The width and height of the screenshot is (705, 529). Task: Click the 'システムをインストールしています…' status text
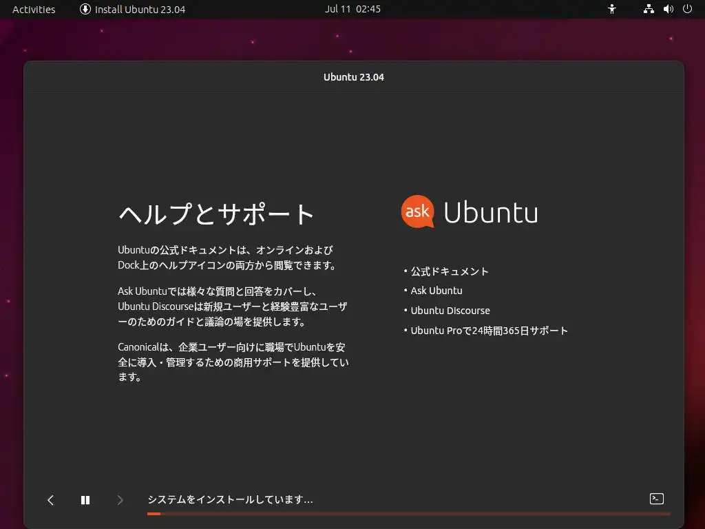click(x=230, y=499)
